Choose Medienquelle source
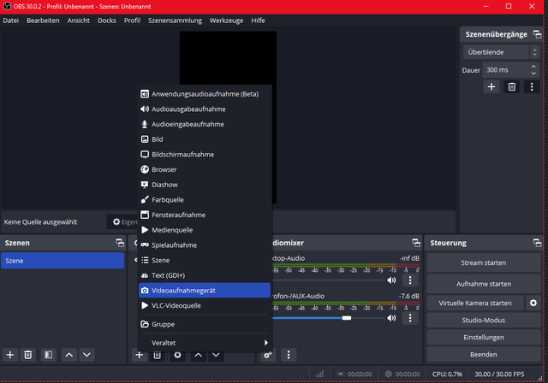The width and height of the screenshot is (548, 383). pos(205,230)
